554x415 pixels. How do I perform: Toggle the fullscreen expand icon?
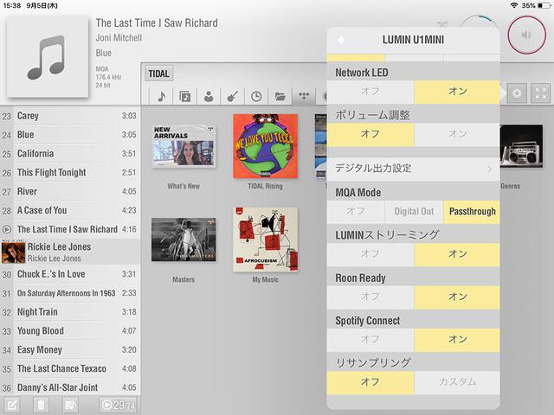(540, 93)
